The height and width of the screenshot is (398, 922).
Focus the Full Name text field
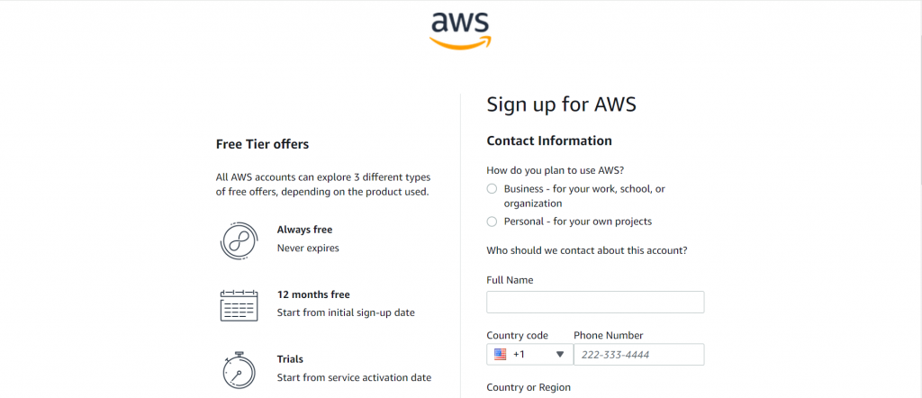(x=595, y=303)
